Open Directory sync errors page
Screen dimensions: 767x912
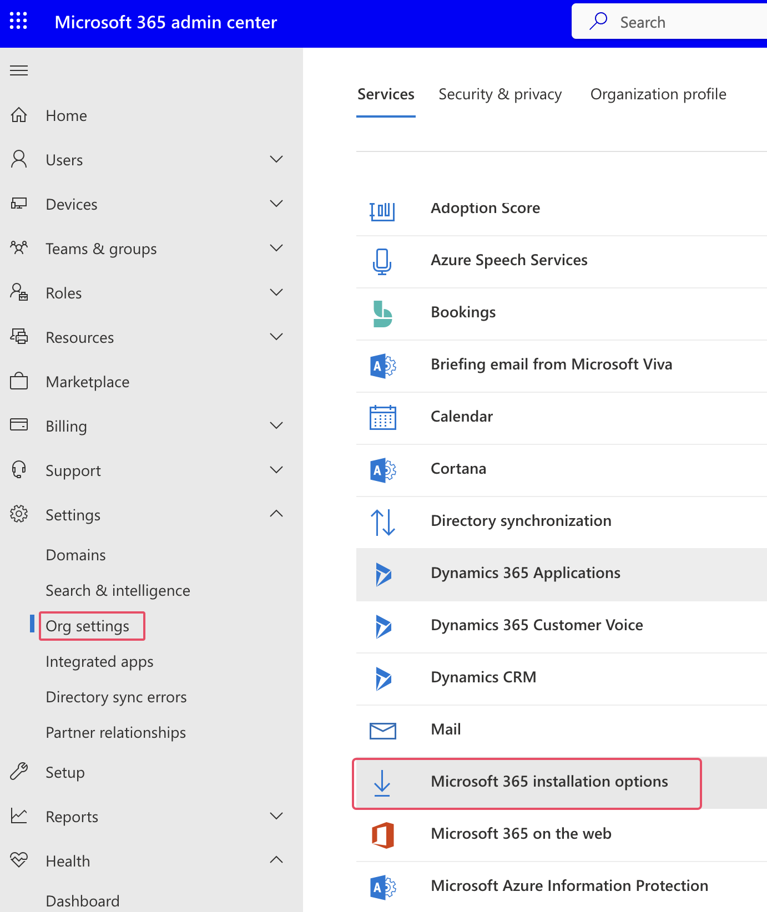coord(116,697)
